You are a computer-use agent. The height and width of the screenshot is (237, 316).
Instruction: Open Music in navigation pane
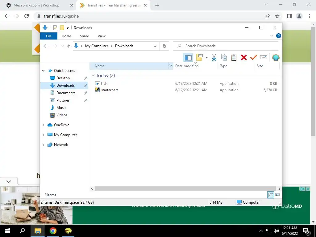(x=61, y=108)
